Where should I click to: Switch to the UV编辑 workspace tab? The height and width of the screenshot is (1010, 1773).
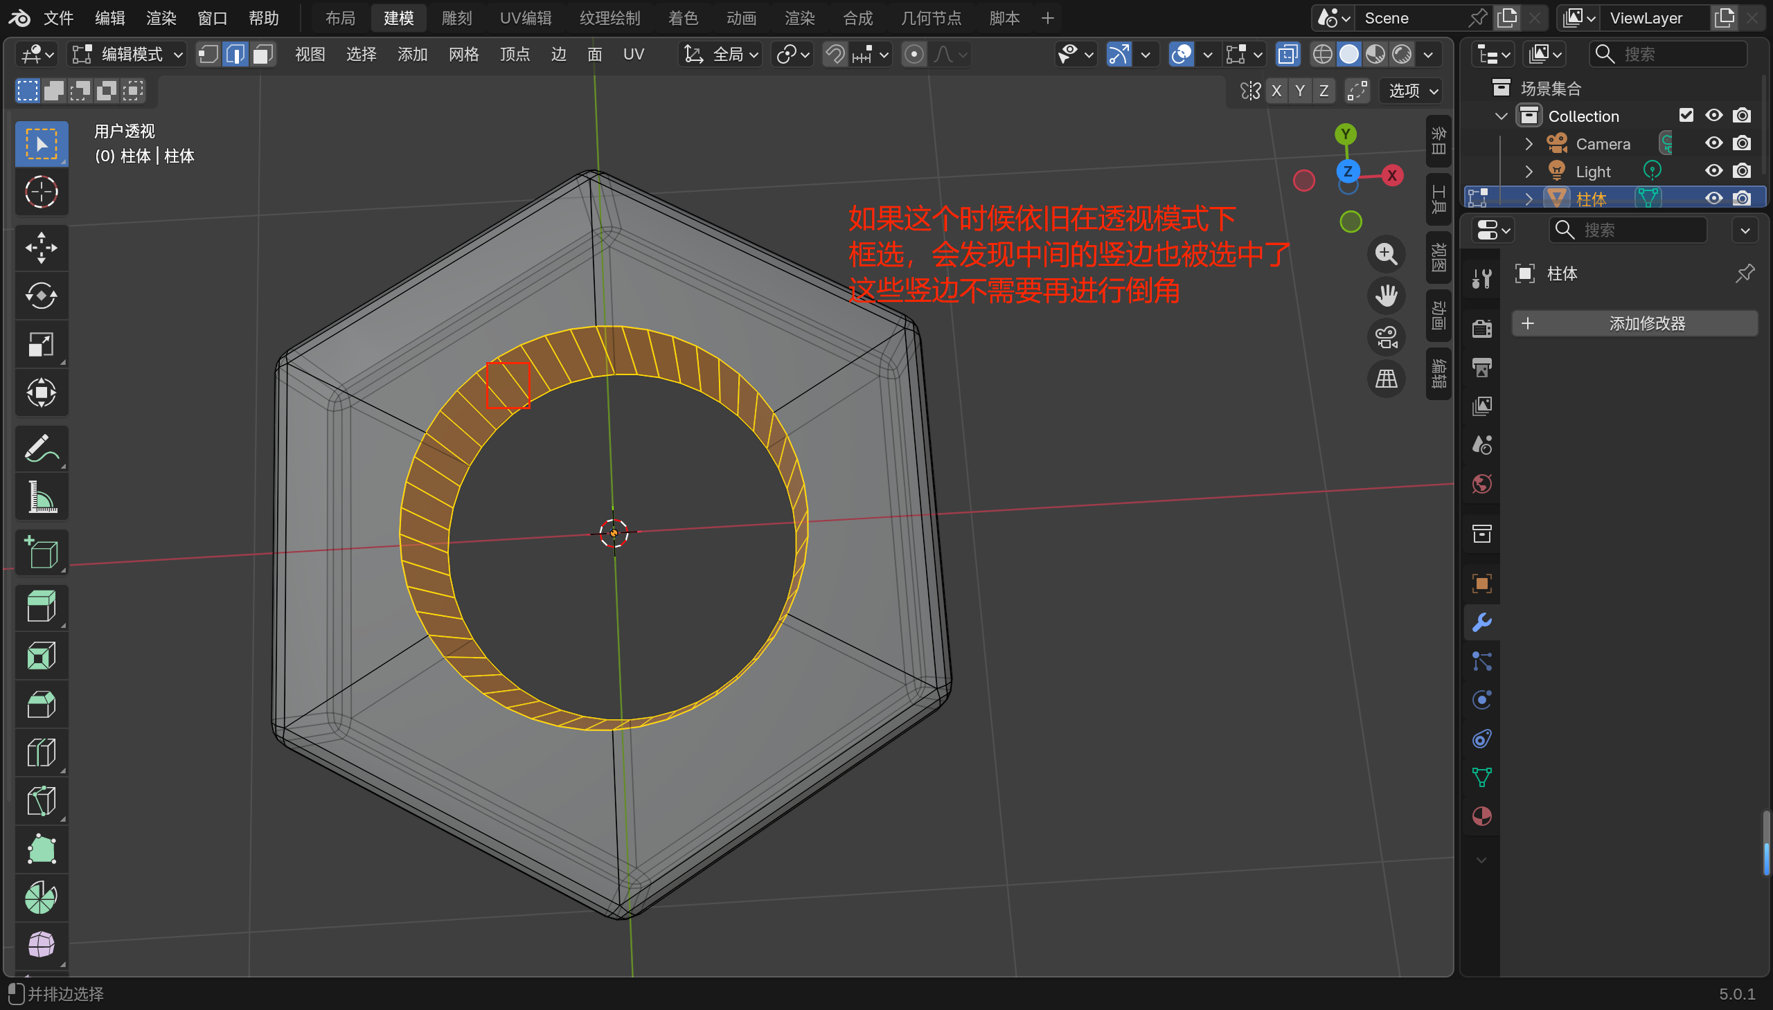coord(525,18)
